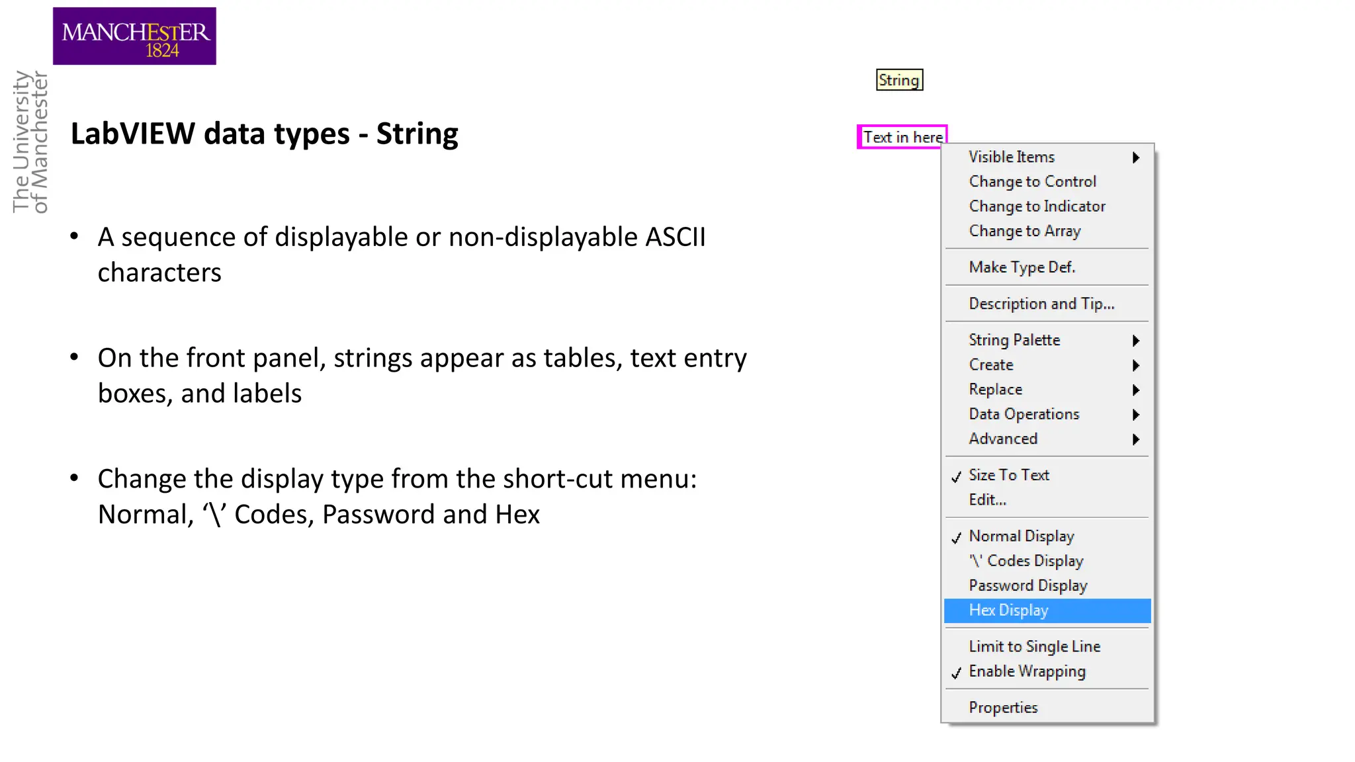1355x762 pixels.
Task: Expand the Replace submenu
Action: pyautogui.click(x=1047, y=390)
